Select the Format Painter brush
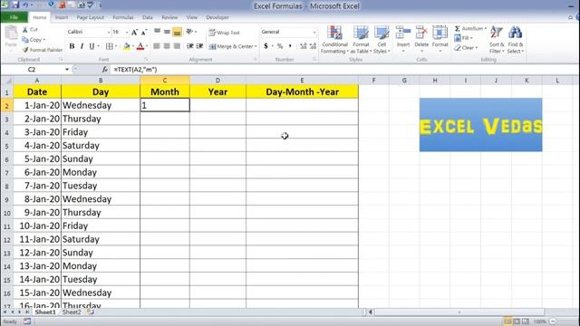580x326 pixels. [x=25, y=50]
